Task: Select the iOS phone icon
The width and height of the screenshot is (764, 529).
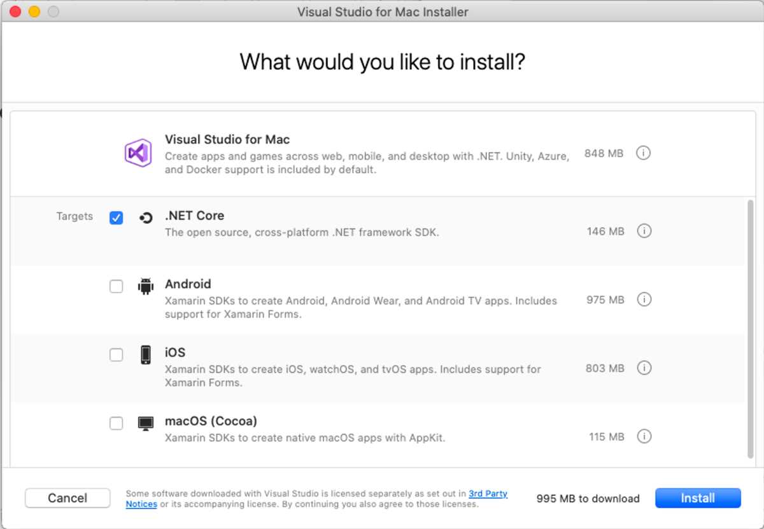Action: pos(146,354)
